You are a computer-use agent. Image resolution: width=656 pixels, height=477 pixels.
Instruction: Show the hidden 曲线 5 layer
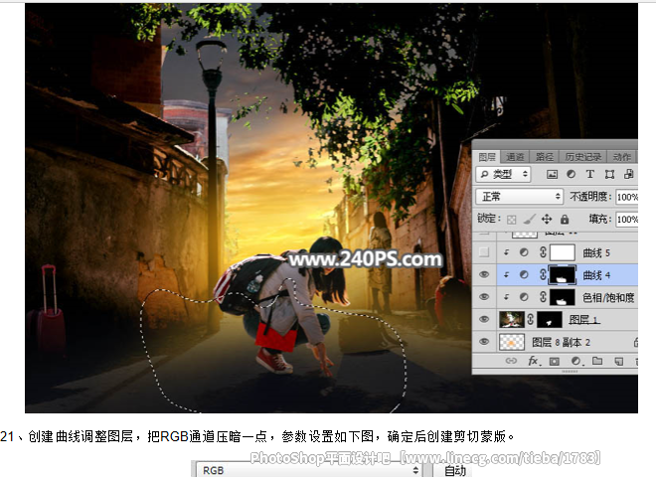click(484, 251)
